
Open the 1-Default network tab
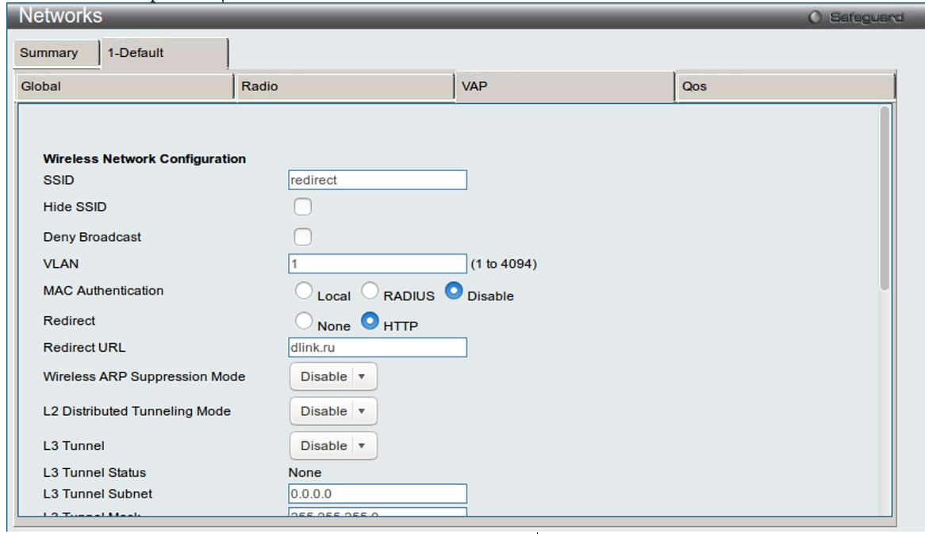coord(164,53)
